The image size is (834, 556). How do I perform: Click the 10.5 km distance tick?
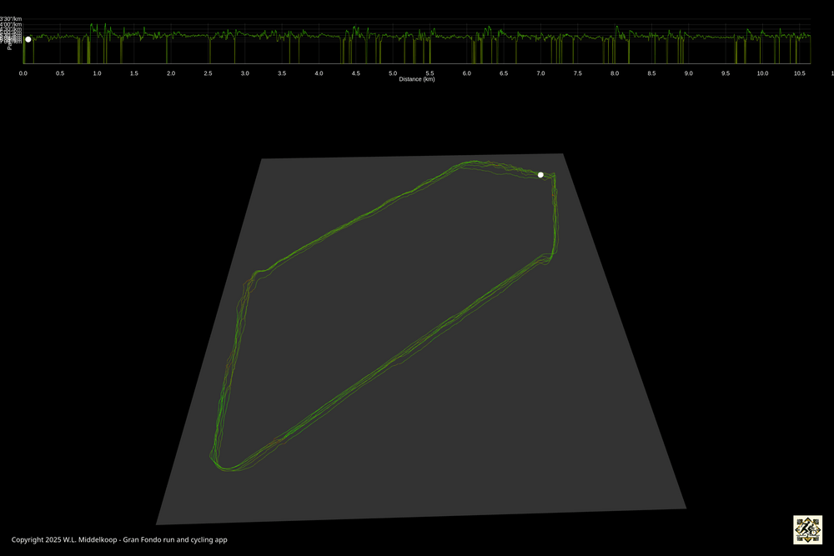coord(799,73)
